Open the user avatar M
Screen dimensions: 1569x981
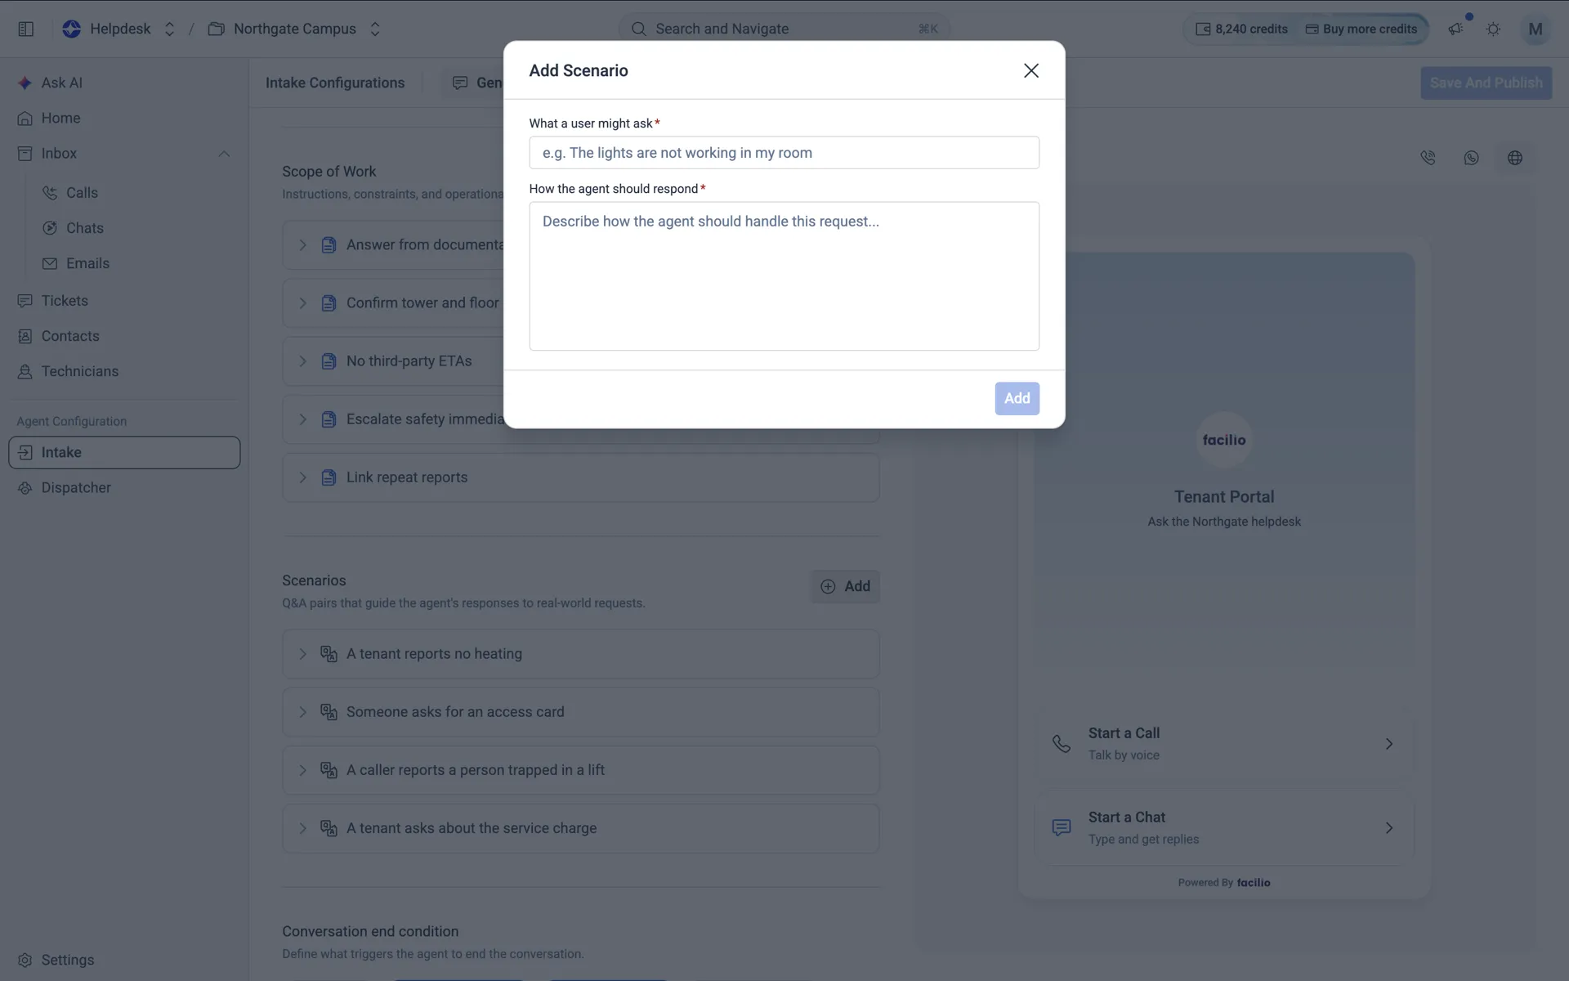click(1535, 29)
